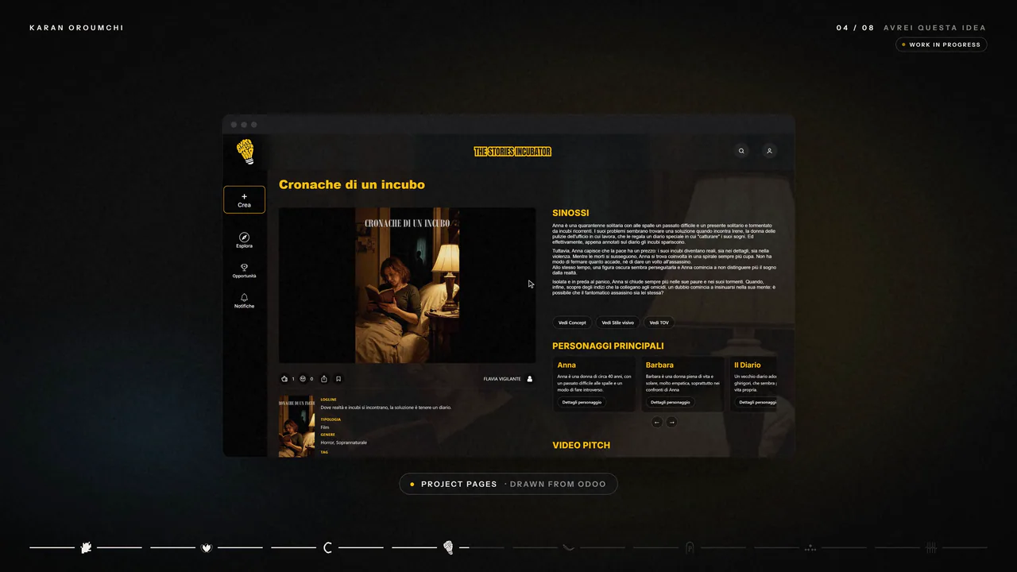Click the "Horror, Soprannaturale" genre text

(x=344, y=443)
